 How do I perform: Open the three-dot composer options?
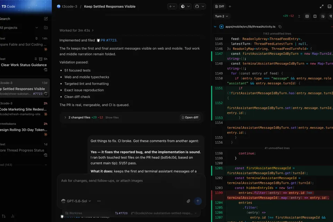pyautogui.click(x=99, y=201)
